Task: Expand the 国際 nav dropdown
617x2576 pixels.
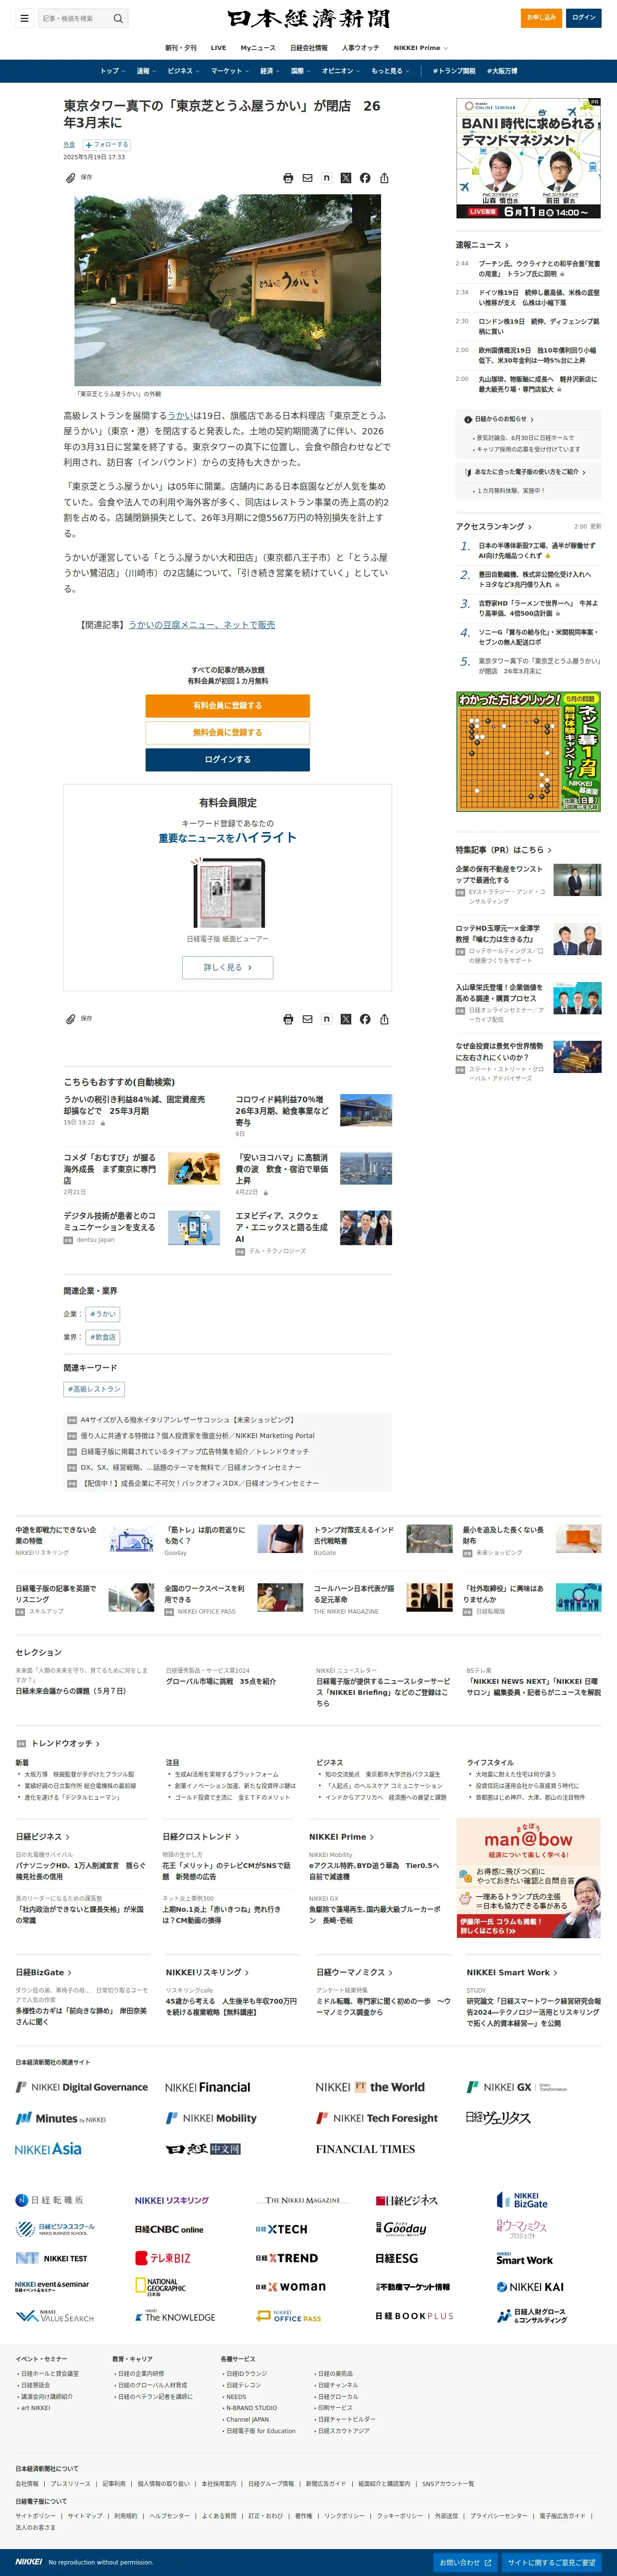Action: (300, 71)
